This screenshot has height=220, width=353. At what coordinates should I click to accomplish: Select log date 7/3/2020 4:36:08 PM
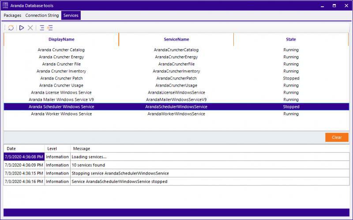click(x=24, y=157)
